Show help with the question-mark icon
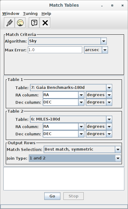Image resolution: width=128 pixels, height=209 pixels. (34, 23)
